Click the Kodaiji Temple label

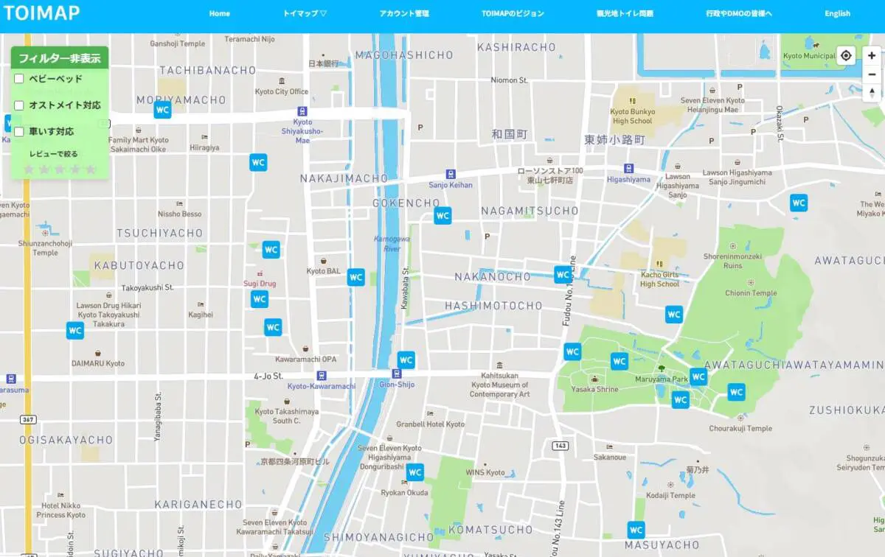(x=670, y=496)
